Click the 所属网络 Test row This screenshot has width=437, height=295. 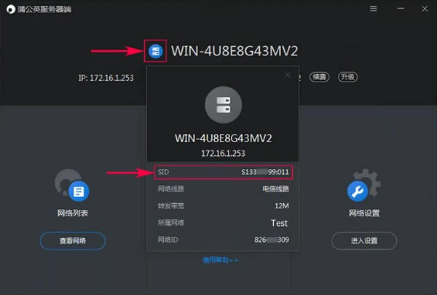click(x=223, y=223)
